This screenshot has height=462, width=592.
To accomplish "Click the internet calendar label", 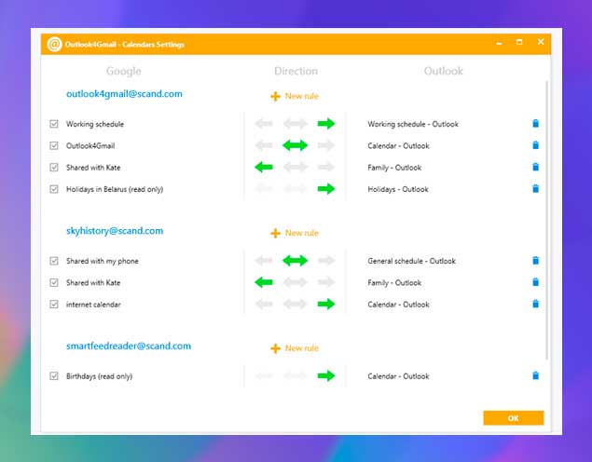I will click(x=93, y=305).
